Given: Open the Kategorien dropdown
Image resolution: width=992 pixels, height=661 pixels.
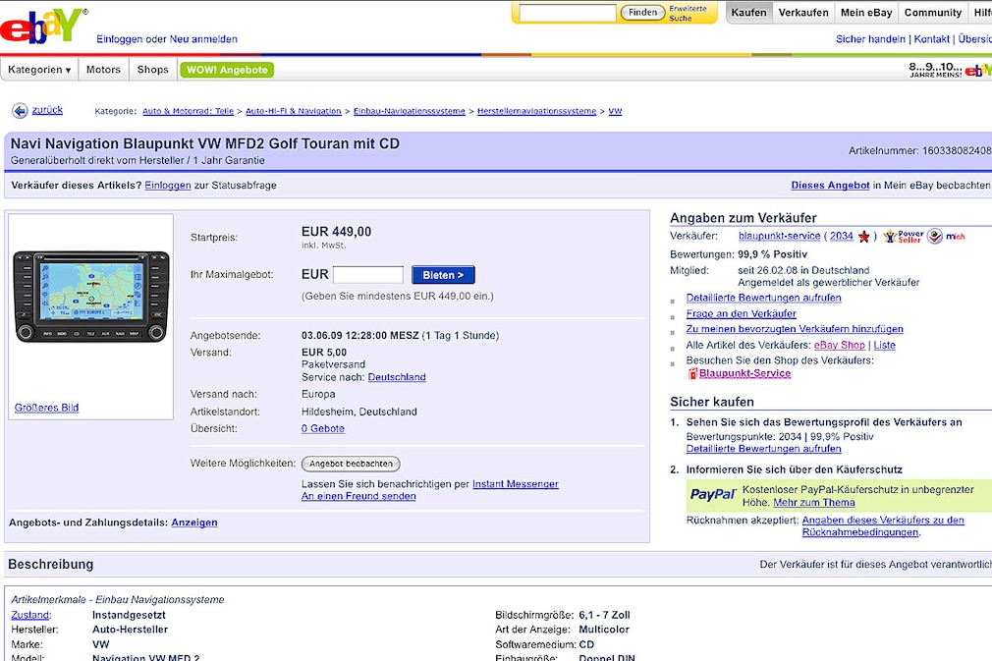Looking at the screenshot, I should [39, 70].
